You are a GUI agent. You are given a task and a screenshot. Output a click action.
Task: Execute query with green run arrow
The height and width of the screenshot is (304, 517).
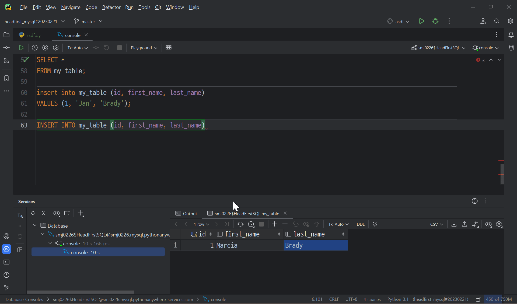[22, 48]
